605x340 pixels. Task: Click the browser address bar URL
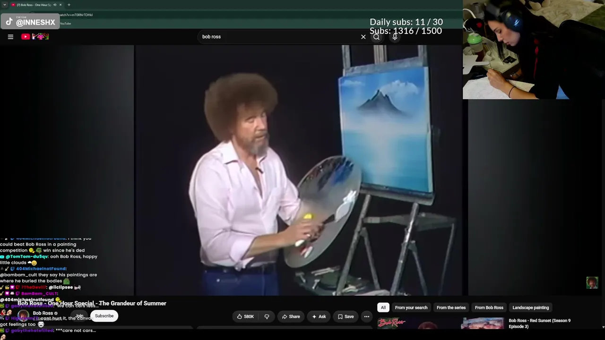click(x=76, y=15)
